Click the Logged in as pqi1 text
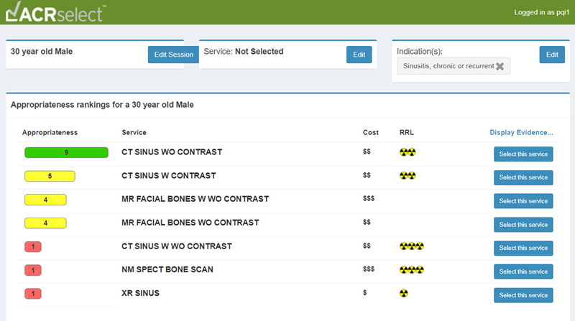The height and width of the screenshot is (321, 575). click(541, 13)
